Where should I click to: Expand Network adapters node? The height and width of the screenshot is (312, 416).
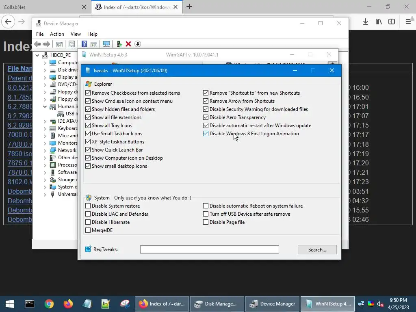[45, 150]
